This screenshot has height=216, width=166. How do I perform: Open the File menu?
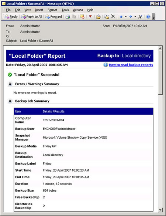pyautogui.click(x=8, y=10)
